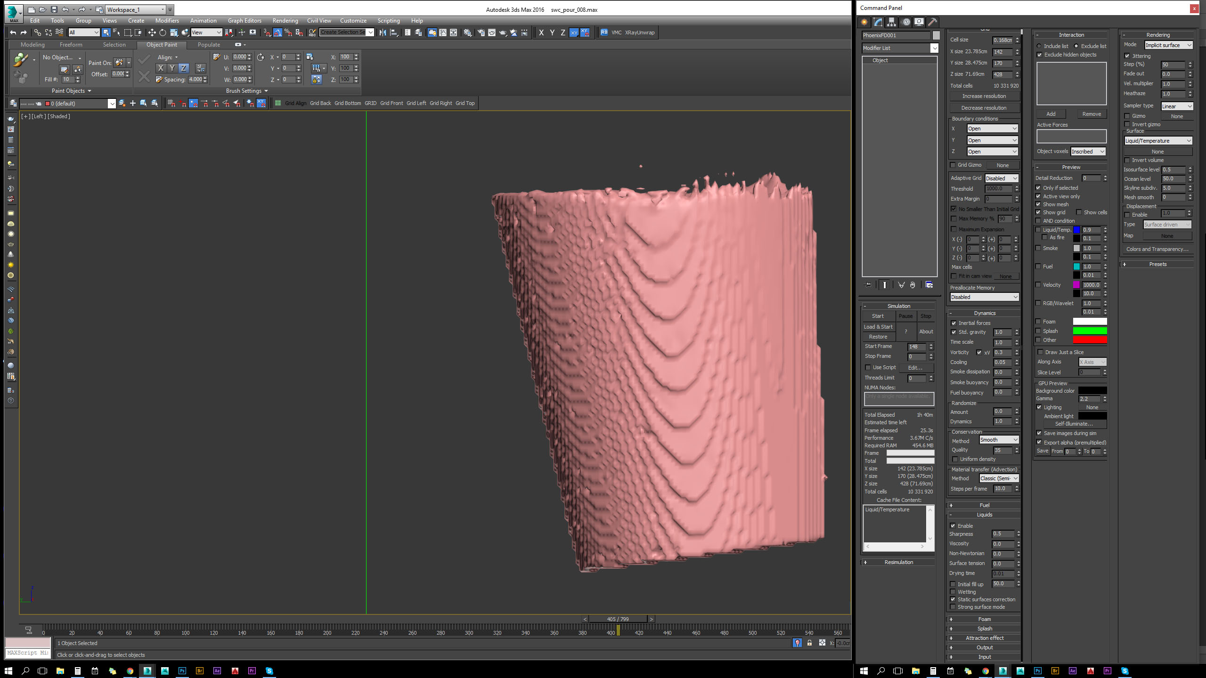
Task: Toggle the Angle Snap icon
Action: pos(277,32)
